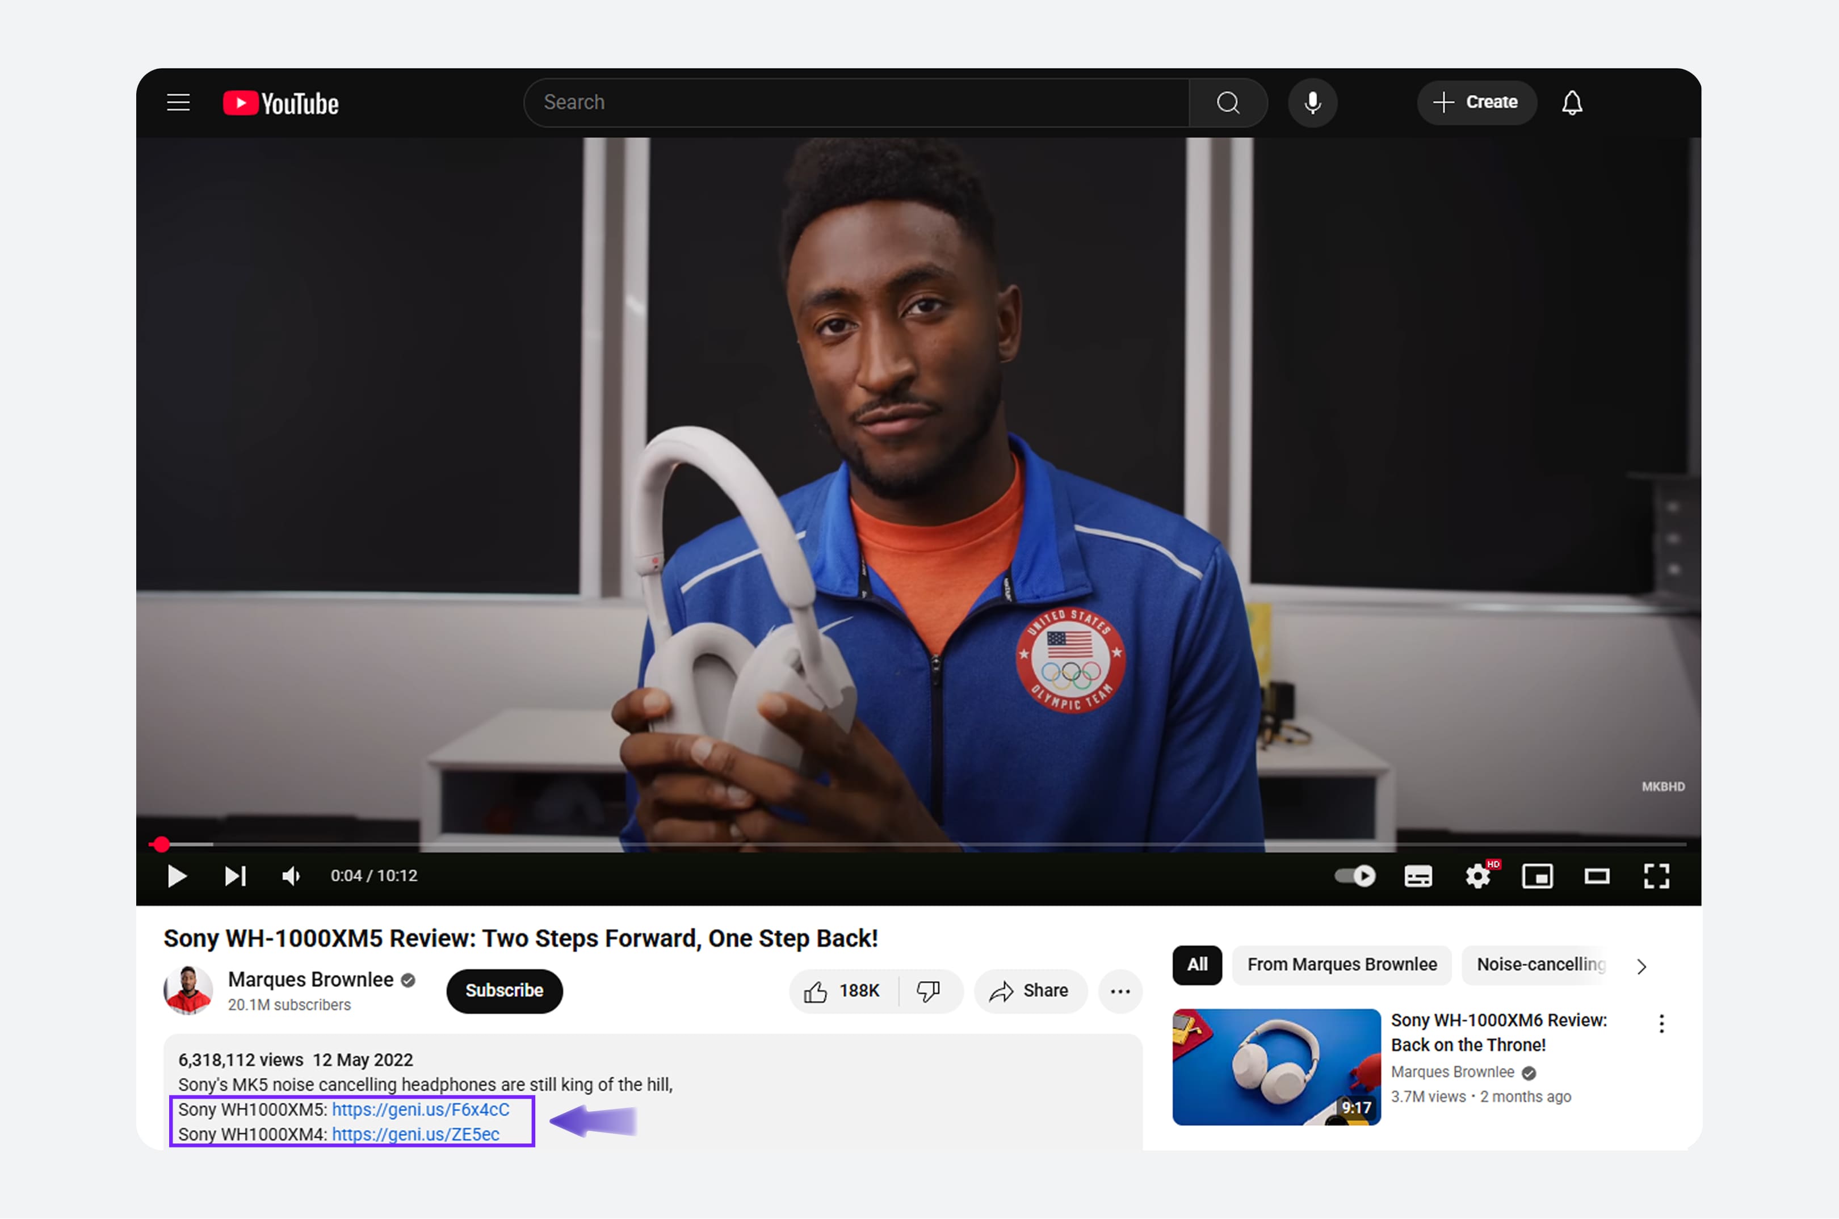Click the 3.7M views metadata text
This screenshot has height=1219, width=1839.
(x=1427, y=1097)
